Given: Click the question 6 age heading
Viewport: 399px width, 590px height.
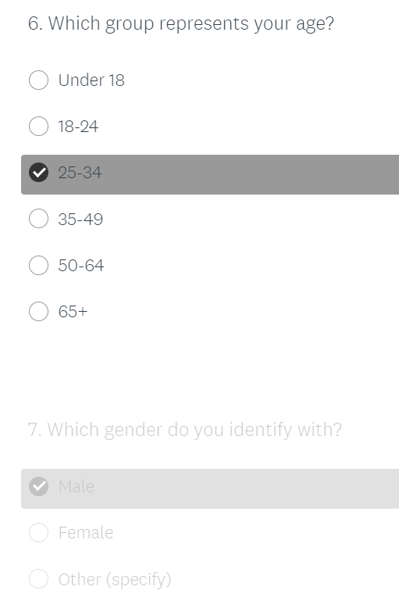Looking at the screenshot, I should click(181, 23).
